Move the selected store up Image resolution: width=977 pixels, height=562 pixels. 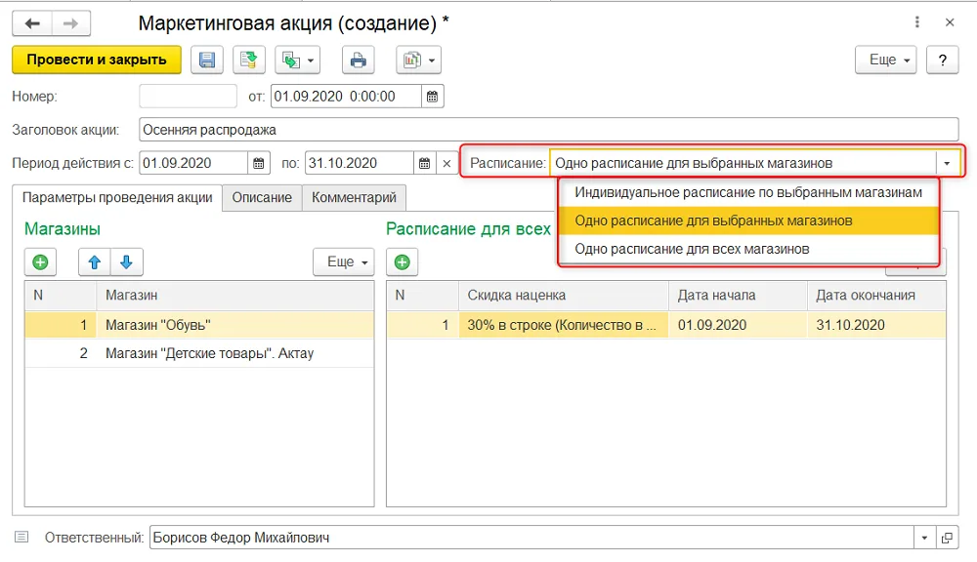click(x=95, y=262)
